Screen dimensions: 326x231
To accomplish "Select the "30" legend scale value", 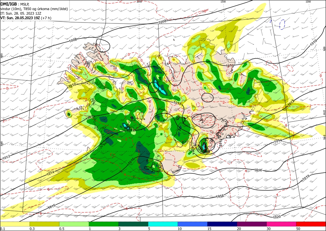I will [269, 229].
